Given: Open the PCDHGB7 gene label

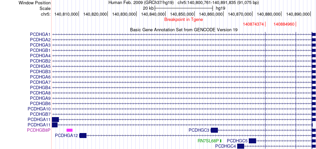Looking at the screenshot, I should [40, 114].
